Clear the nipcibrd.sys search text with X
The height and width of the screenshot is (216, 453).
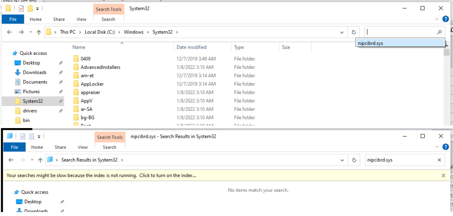pyautogui.click(x=439, y=160)
